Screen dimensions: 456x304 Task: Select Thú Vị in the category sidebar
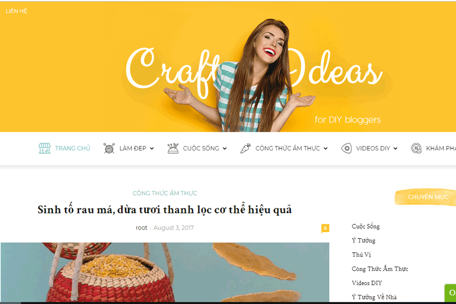361,254
